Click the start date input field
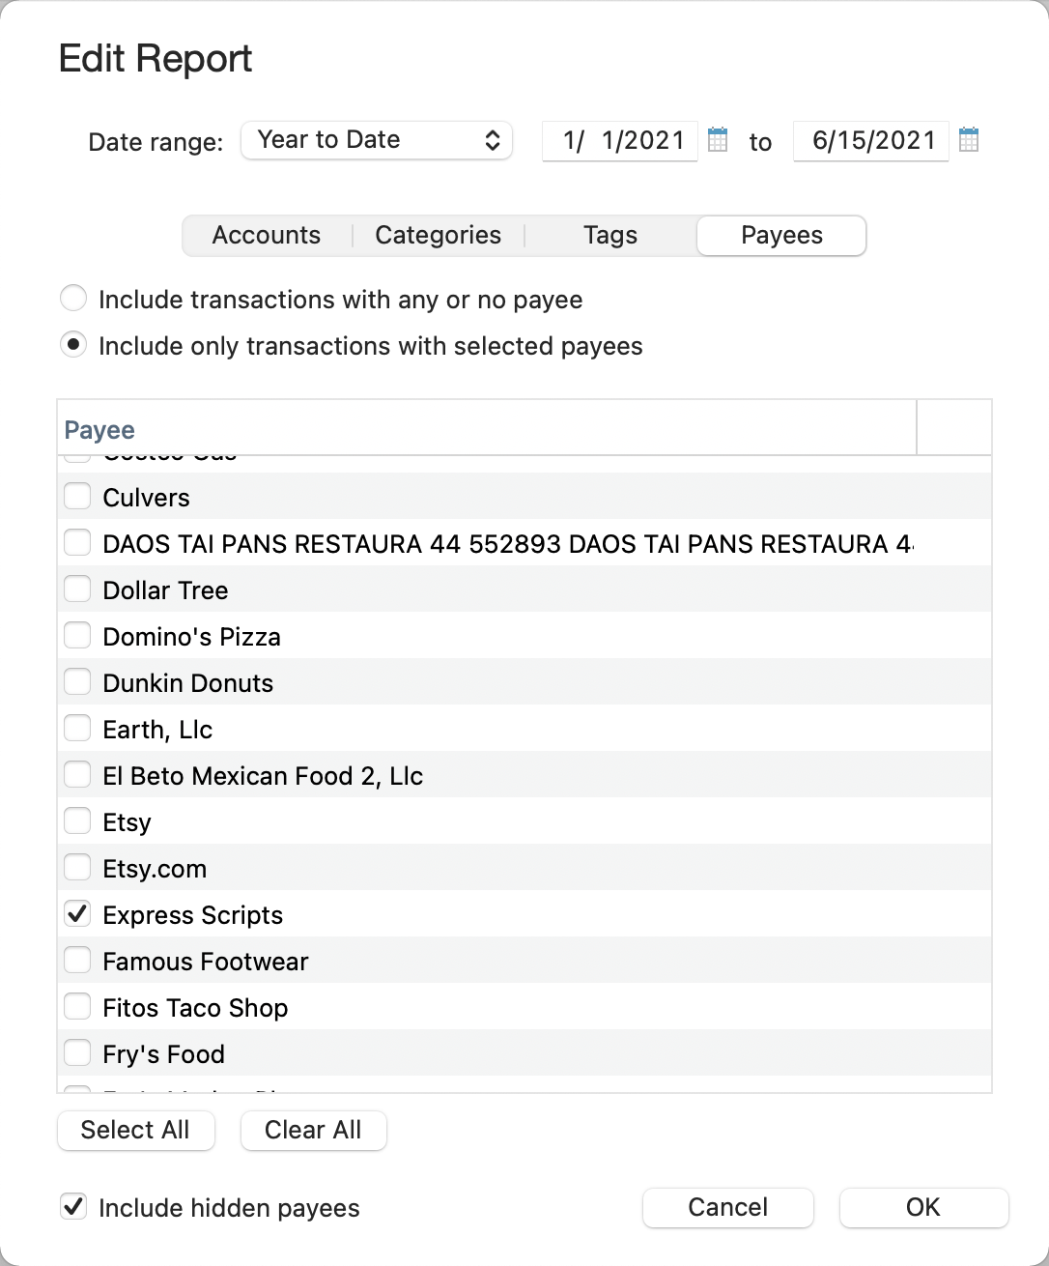Screen dimensions: 1049x1266 point(621,141)
